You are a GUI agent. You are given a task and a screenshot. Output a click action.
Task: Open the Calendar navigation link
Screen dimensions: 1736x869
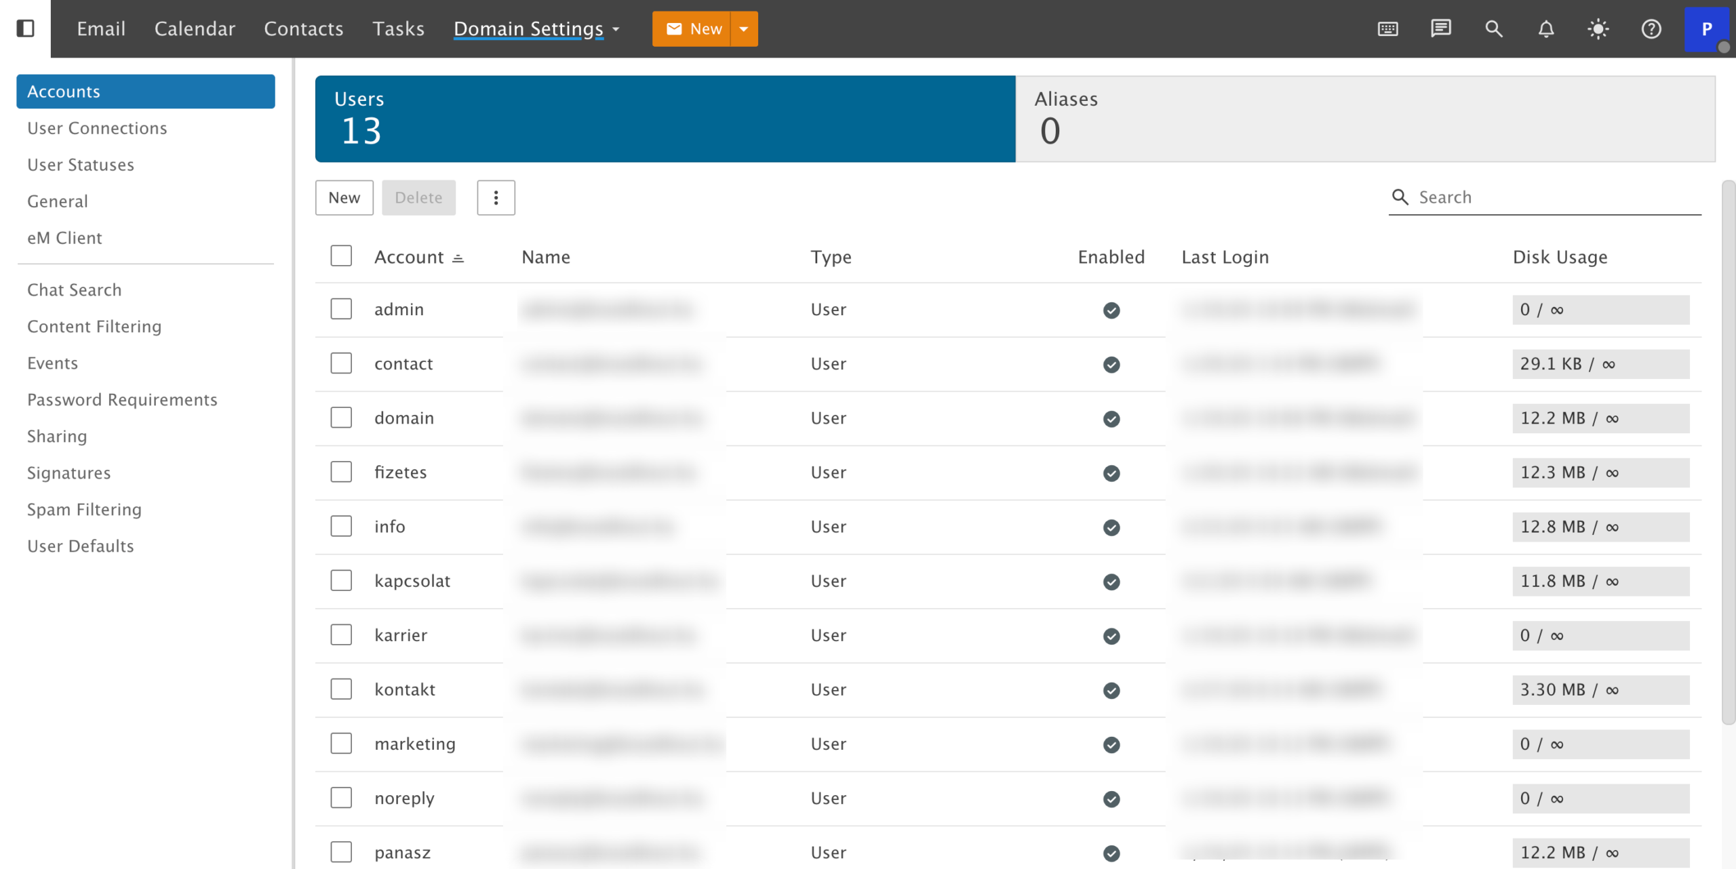[x=195, y=29]
